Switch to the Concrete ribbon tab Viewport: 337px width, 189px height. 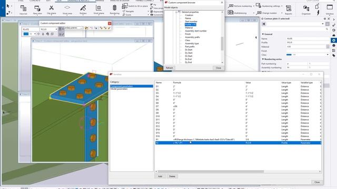click(35, 1)
